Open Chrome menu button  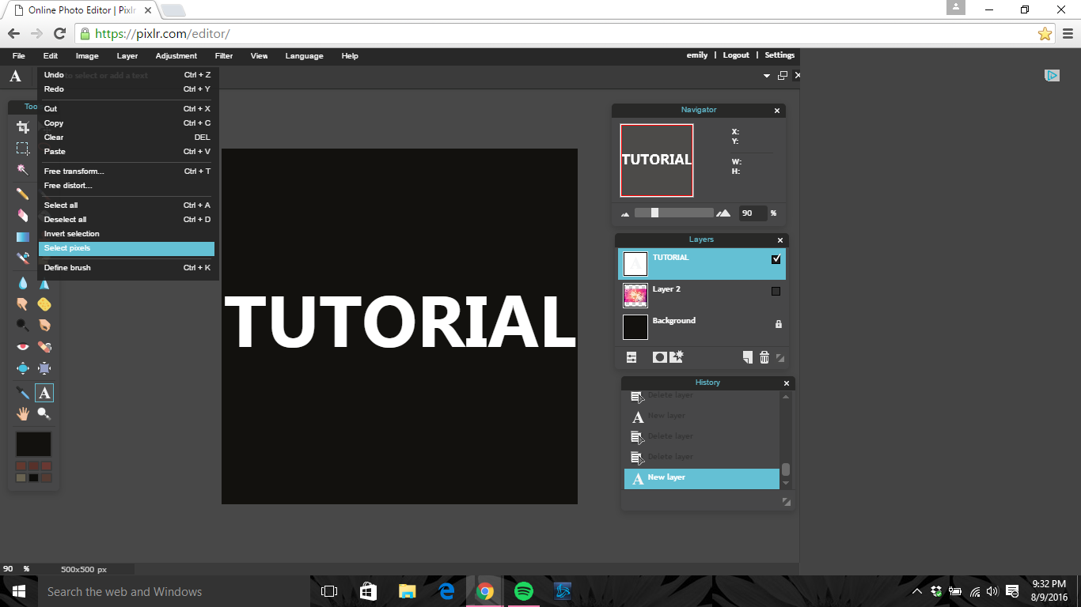[x=1068, y=33]
